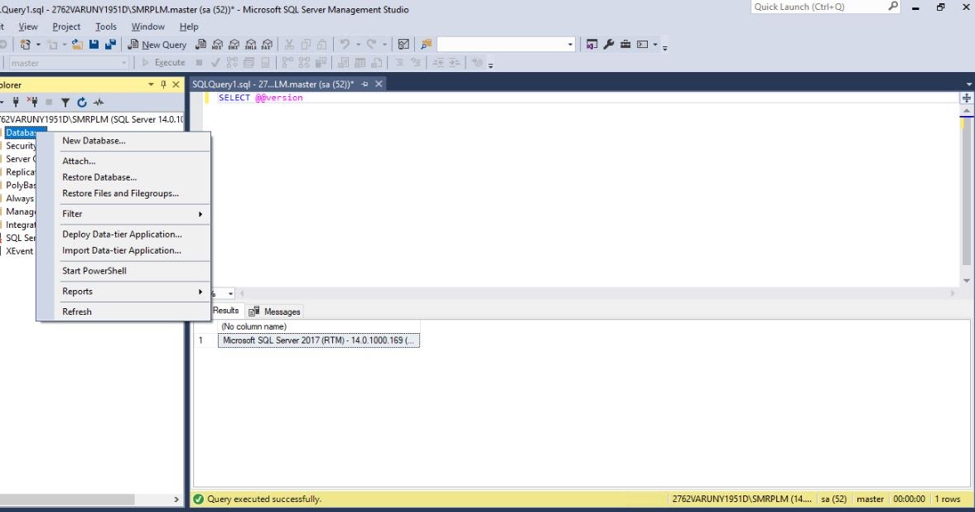Open the find search combo box dropdown
This screenshot has height=512, width=975.
[x=570, y=45]
